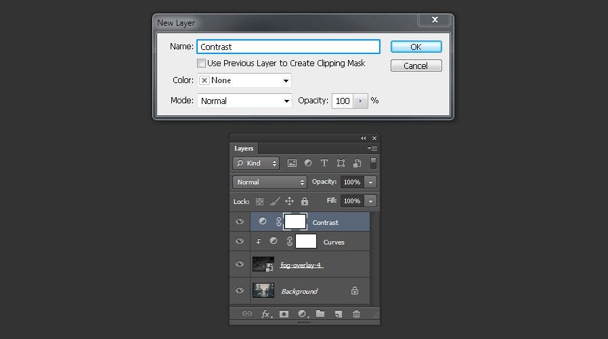608x339 pixels.
Task: Click mask link icon on Contrast layer
Action: pos(278,221)
